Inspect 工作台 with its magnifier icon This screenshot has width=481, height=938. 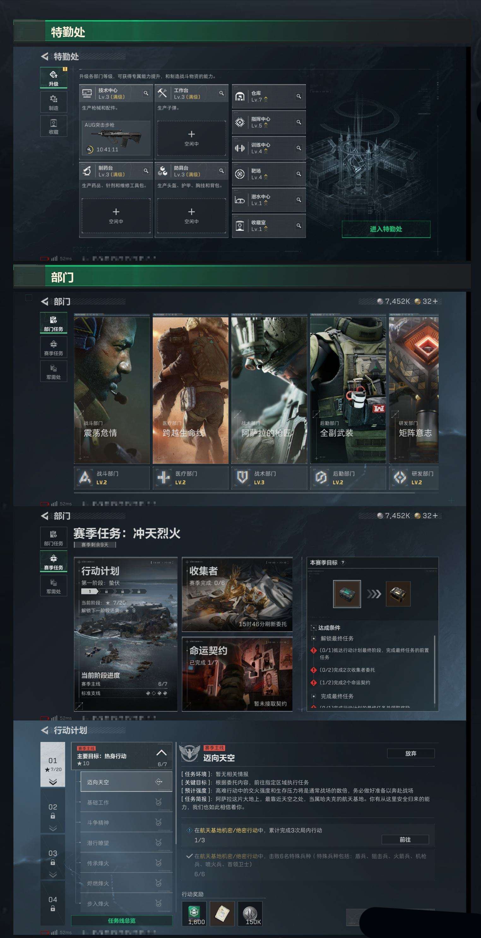point(221,93)
